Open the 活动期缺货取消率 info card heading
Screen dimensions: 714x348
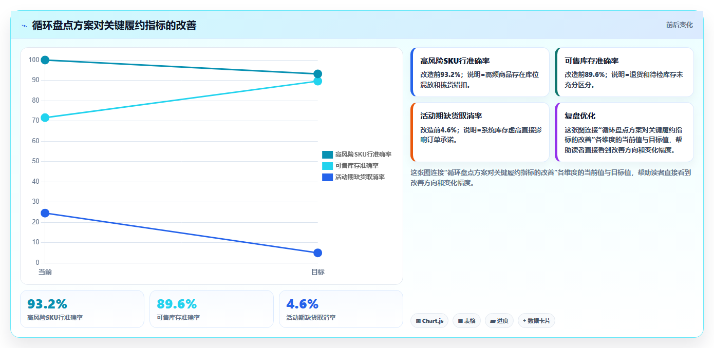point(451,116)
